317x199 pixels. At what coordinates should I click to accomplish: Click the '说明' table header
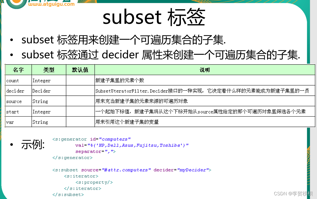tap(205, 70)
